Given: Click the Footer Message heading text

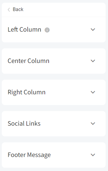Looking at the screenshot, I should 29,155.
